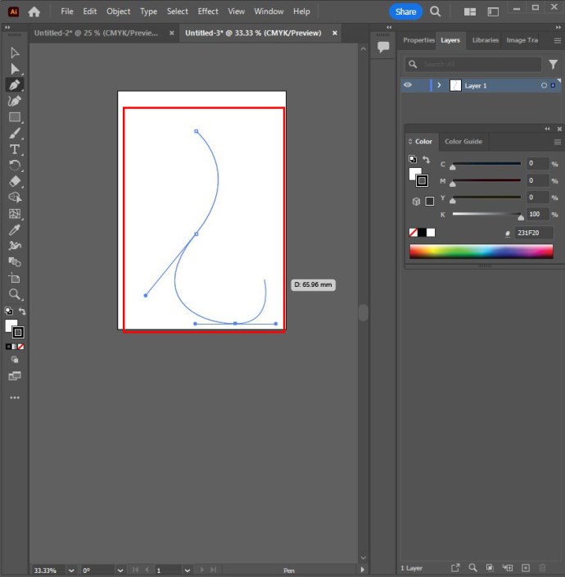Expand Layer 1 contents
This screenshot has height=577, width=565.
click(440, 85)
